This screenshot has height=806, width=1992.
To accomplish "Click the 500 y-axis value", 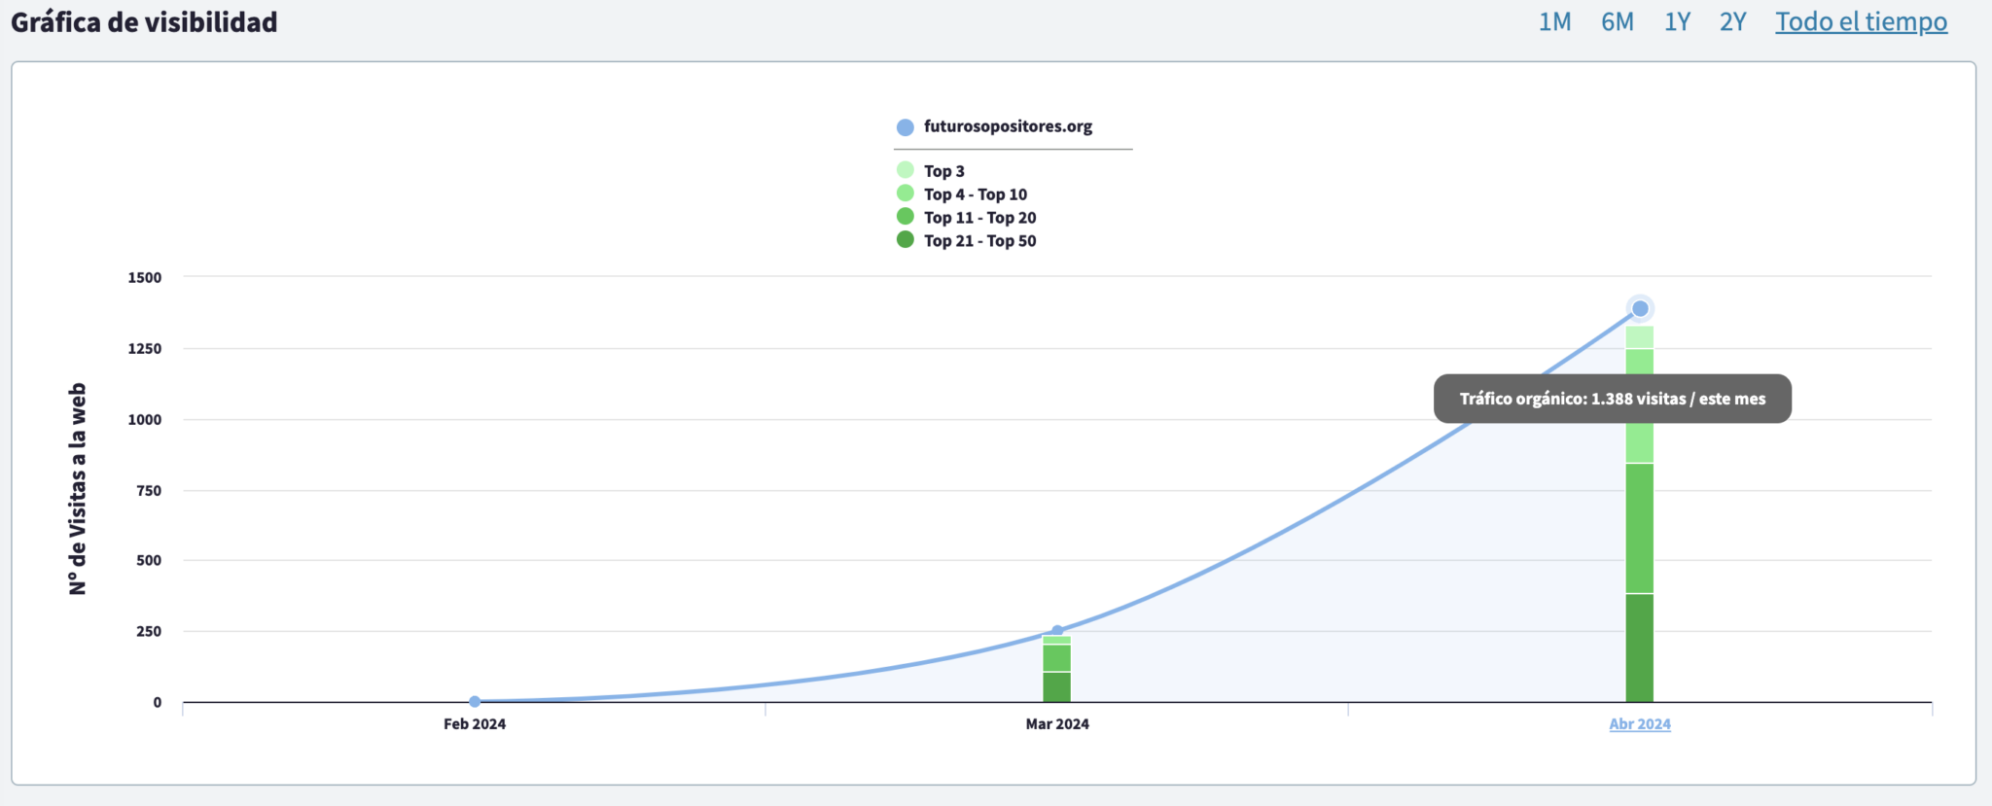I will point(149,560).
